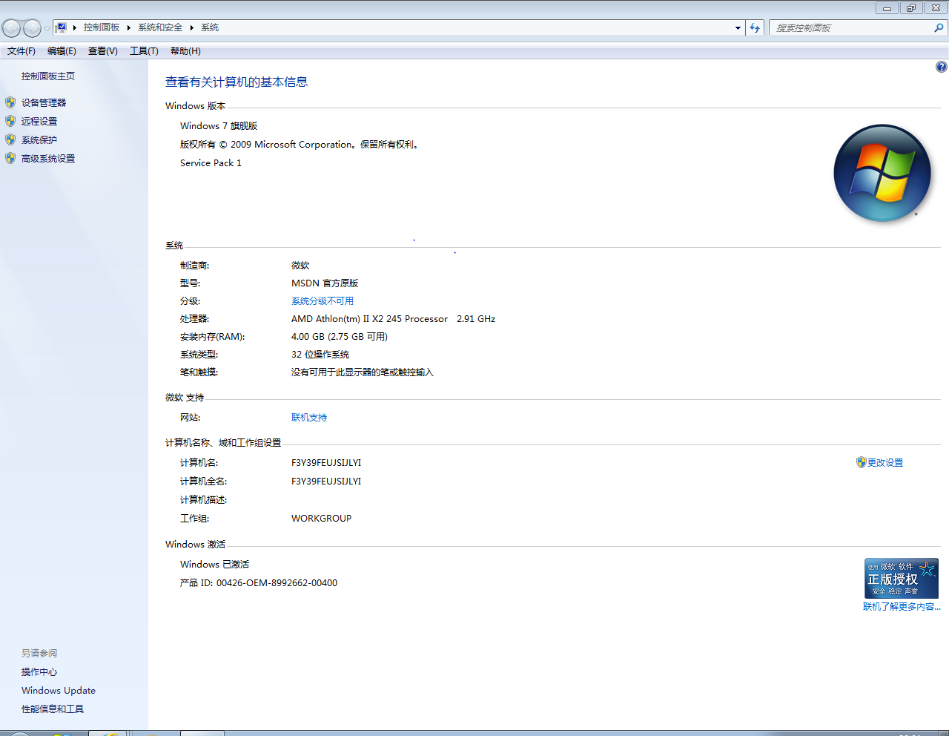Open address bar history dropdown
Viewport: 949px width, 736px height.
point(738,28)
